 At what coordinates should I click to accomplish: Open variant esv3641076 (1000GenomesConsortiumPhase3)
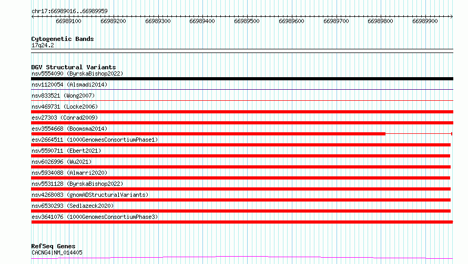(95, 217)
